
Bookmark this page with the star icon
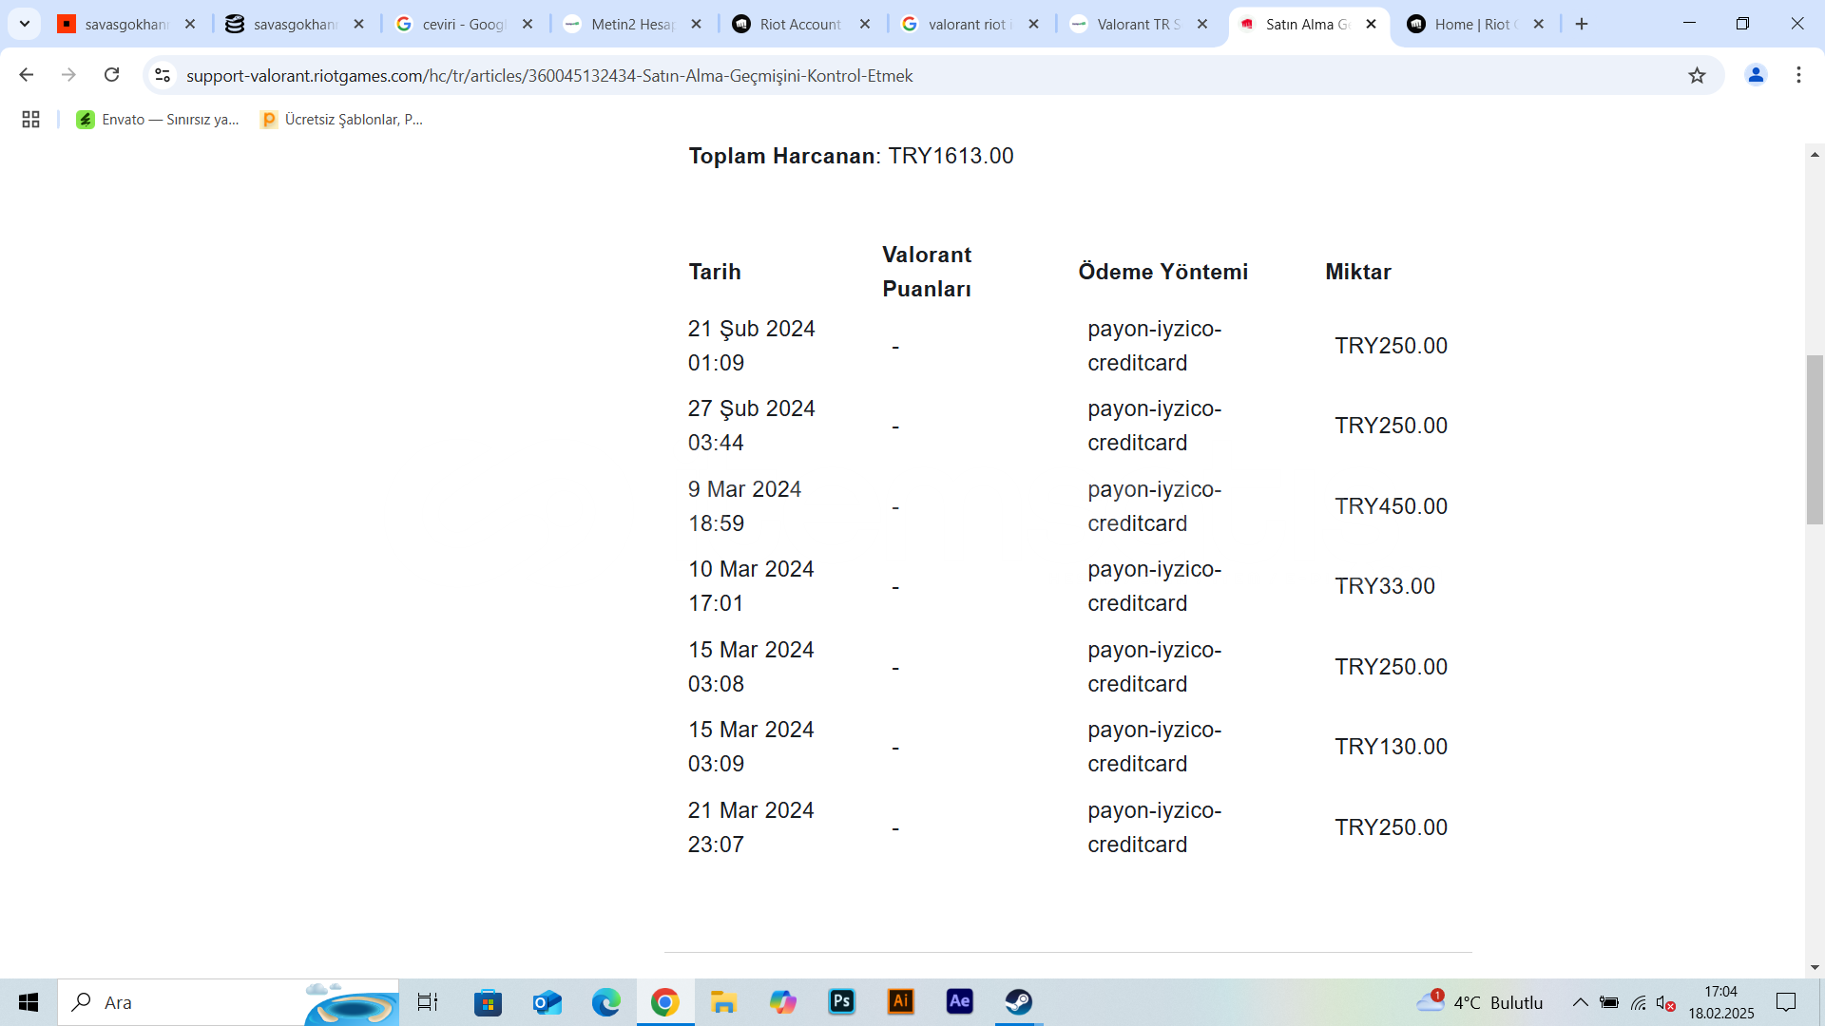(1697, 75)
